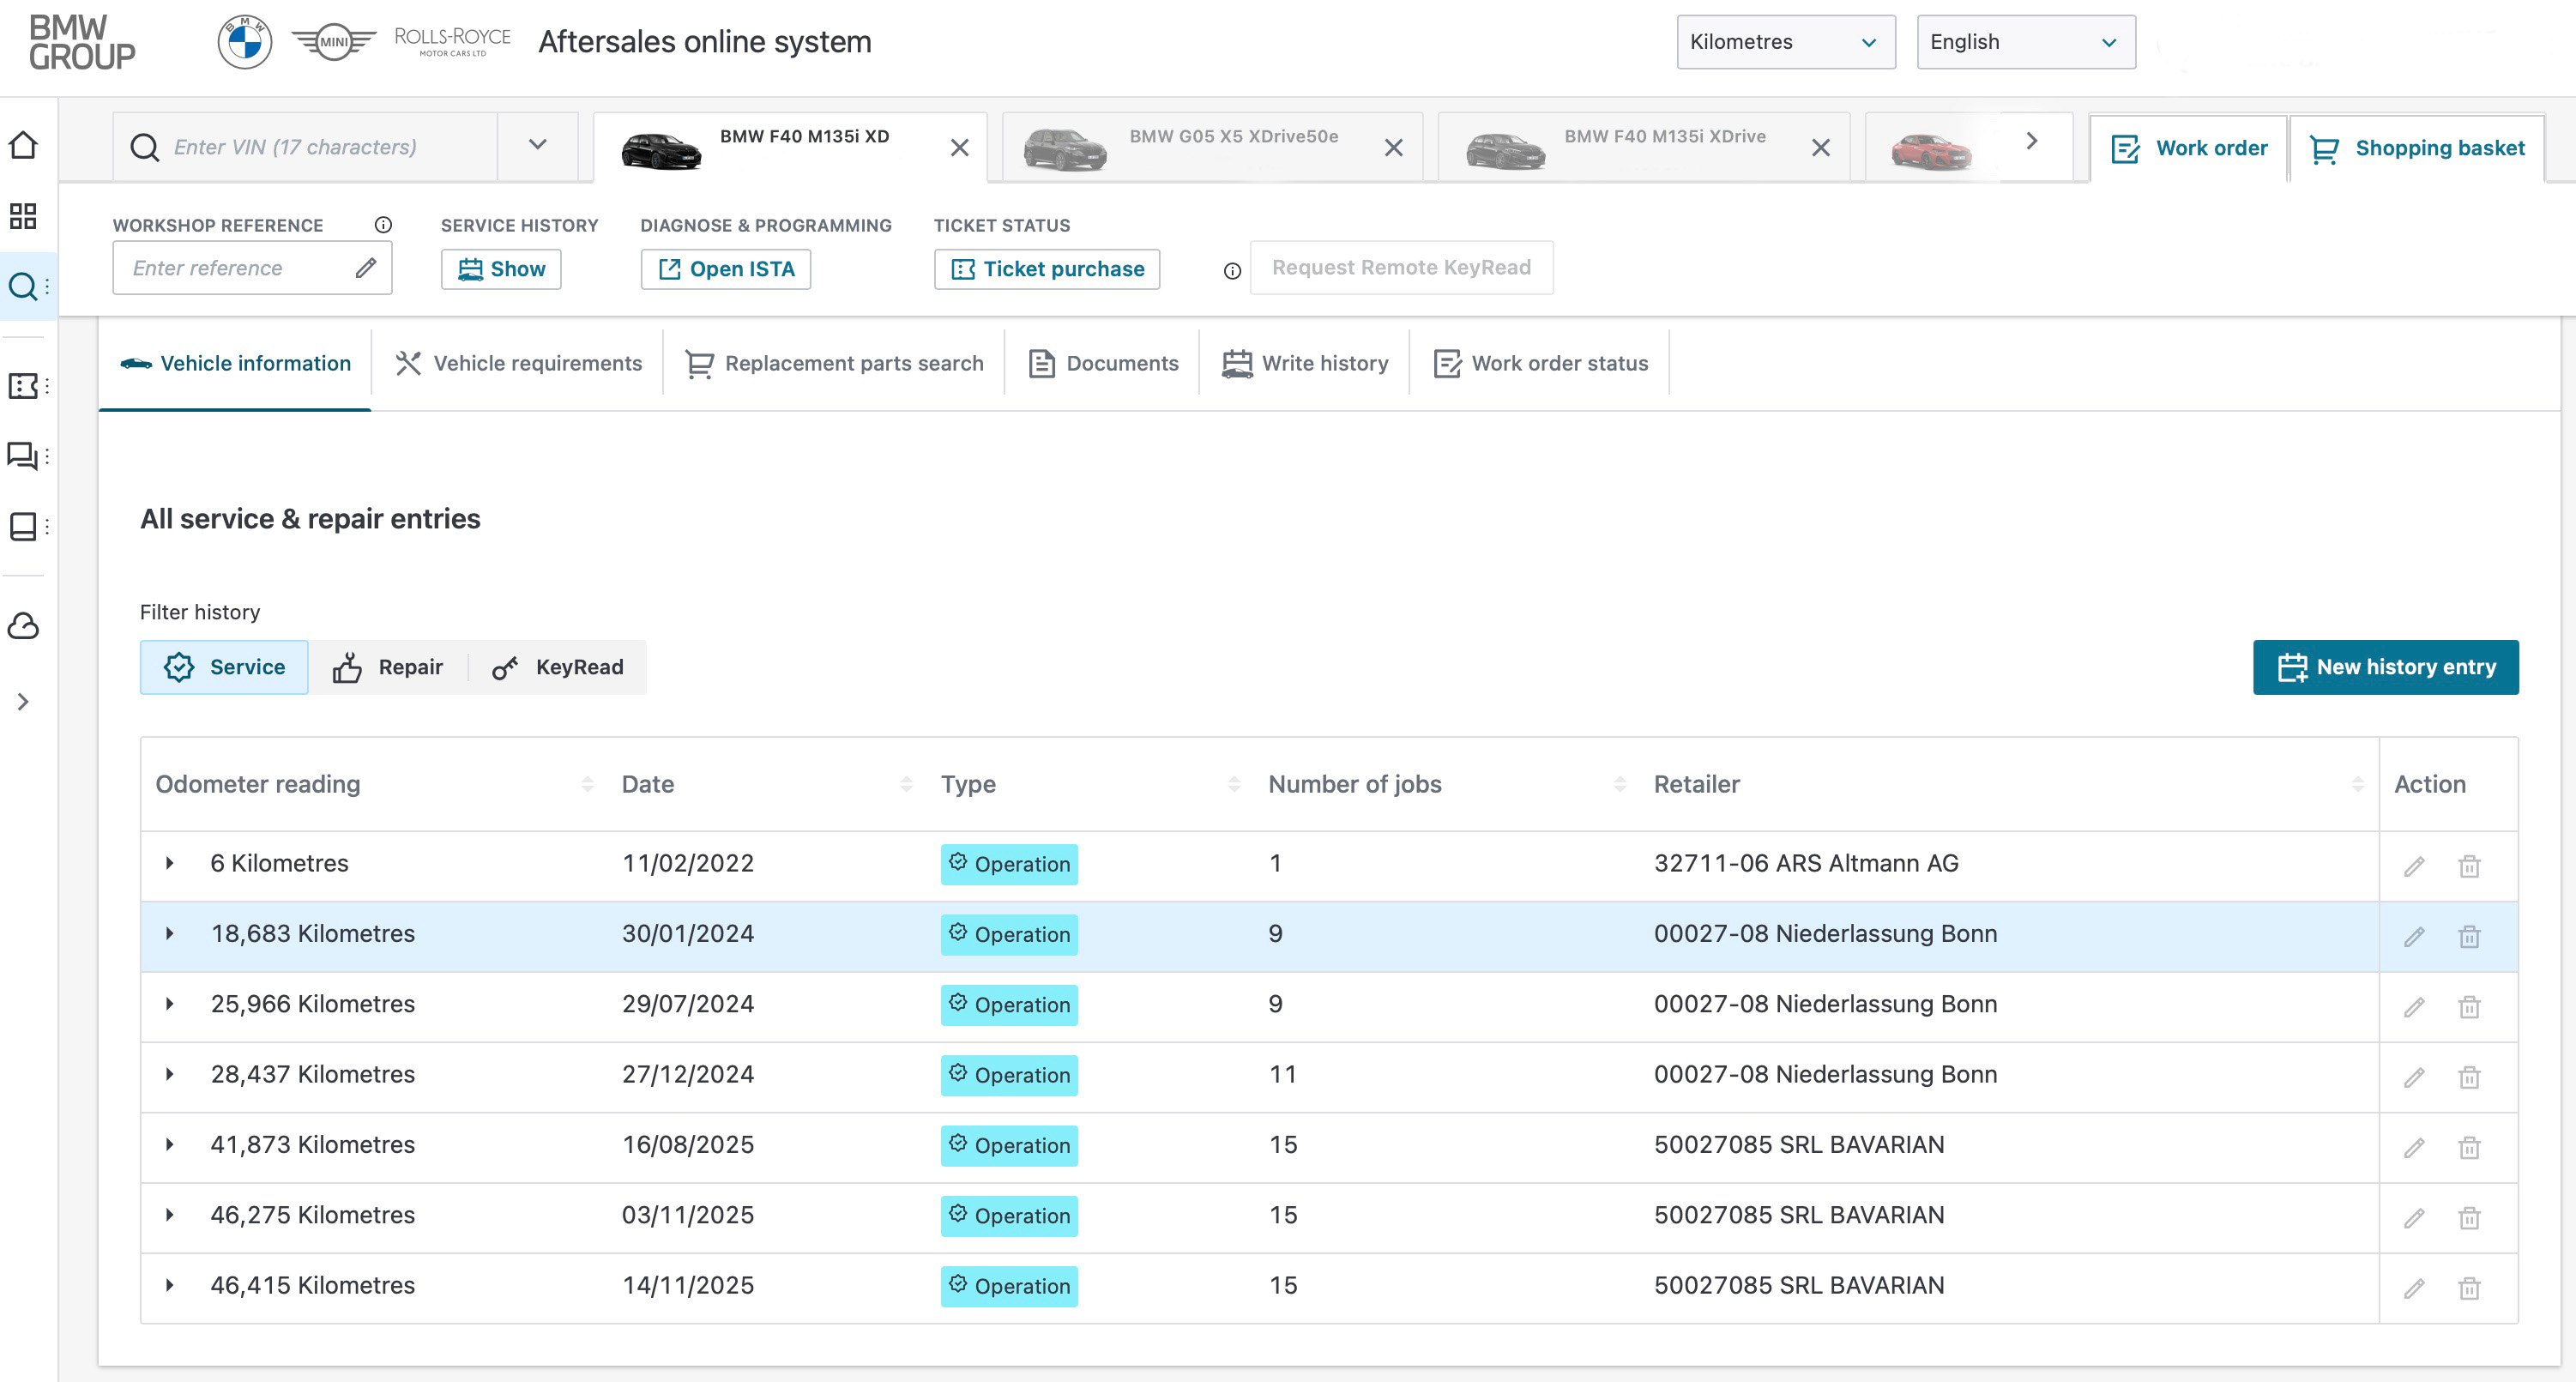Screen dimensions: 2576x1382
Task: Close the BMW G05 X5 XDrive50e tab
Action: tap(1393, 148)
